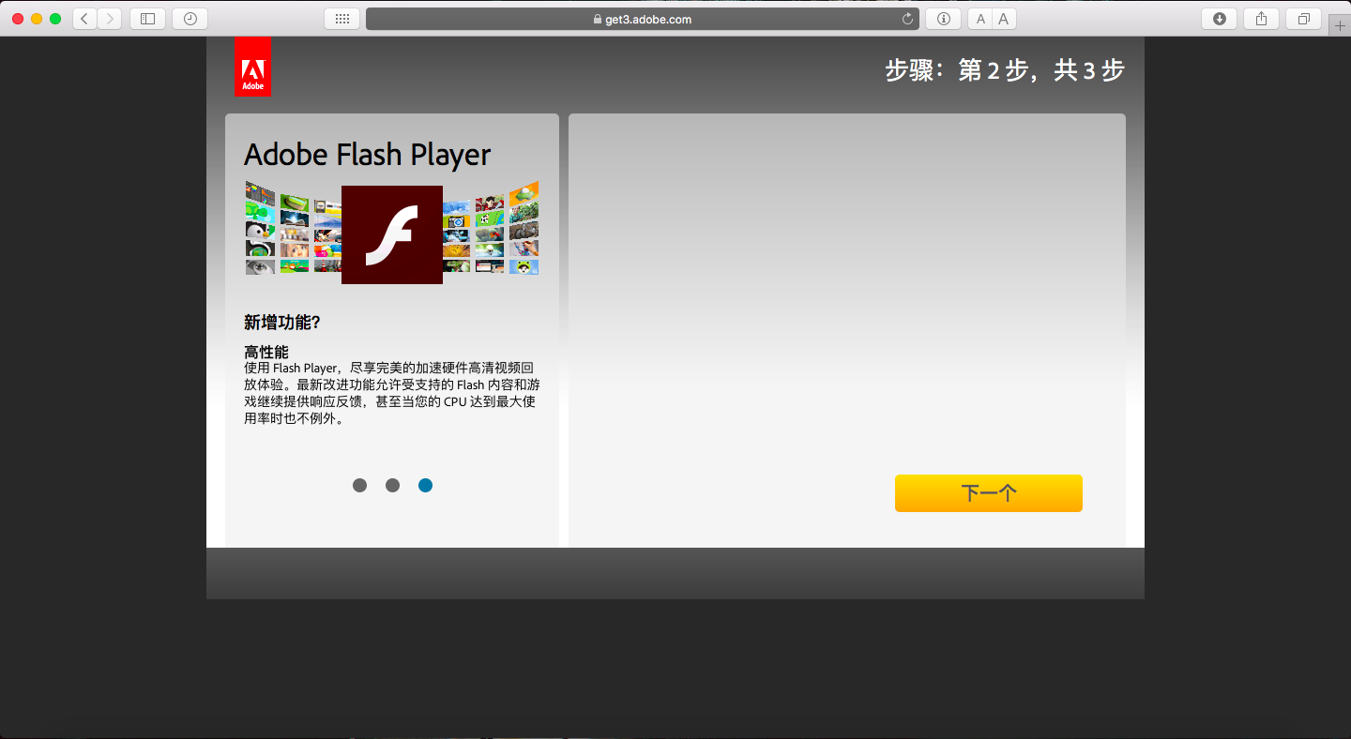
Task: Click the 新增功能? heading
Action: 282,323
